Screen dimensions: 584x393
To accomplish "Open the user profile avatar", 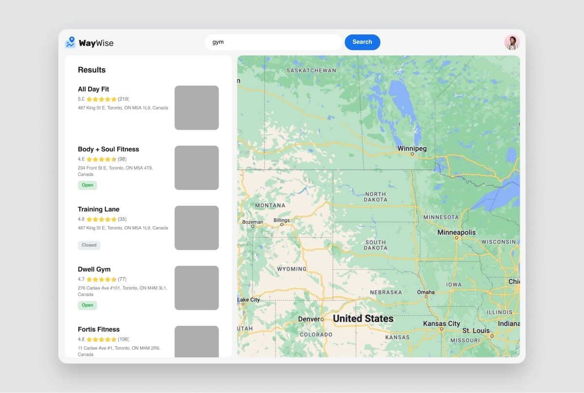I will [x=512, y=42].
